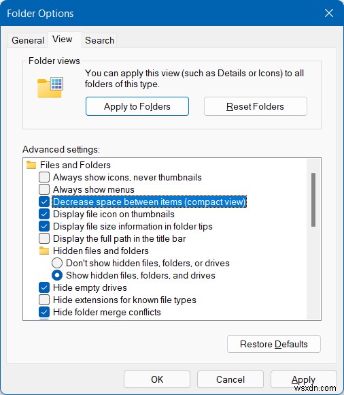This screenshot has height=395, width=344.
Task: Click the Apply button
Action: point(303,379)
